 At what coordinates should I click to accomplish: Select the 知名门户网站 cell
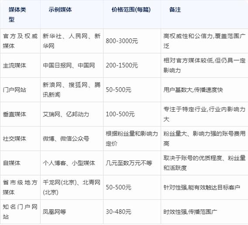(x=20, y=212)
